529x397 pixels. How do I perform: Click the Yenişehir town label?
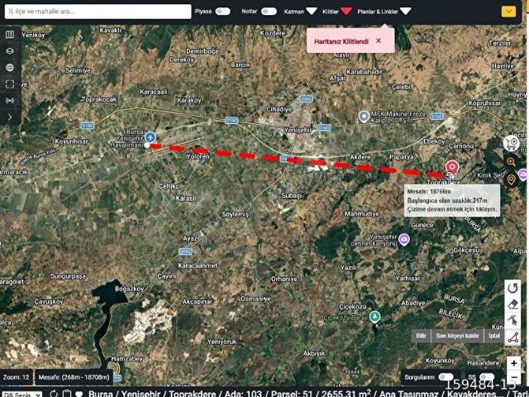[x=298, y=130]
